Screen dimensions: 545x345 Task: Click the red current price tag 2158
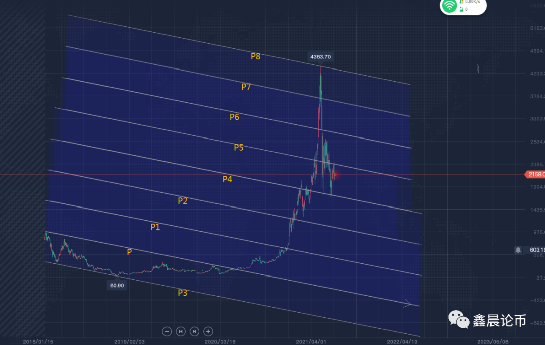click(x=535, y=174)
